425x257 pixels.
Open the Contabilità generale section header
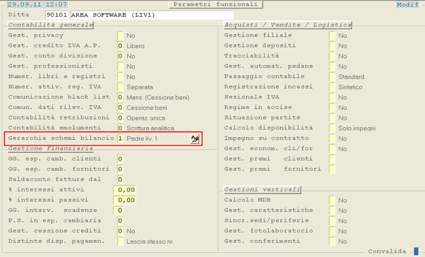[x=50, y=25]
